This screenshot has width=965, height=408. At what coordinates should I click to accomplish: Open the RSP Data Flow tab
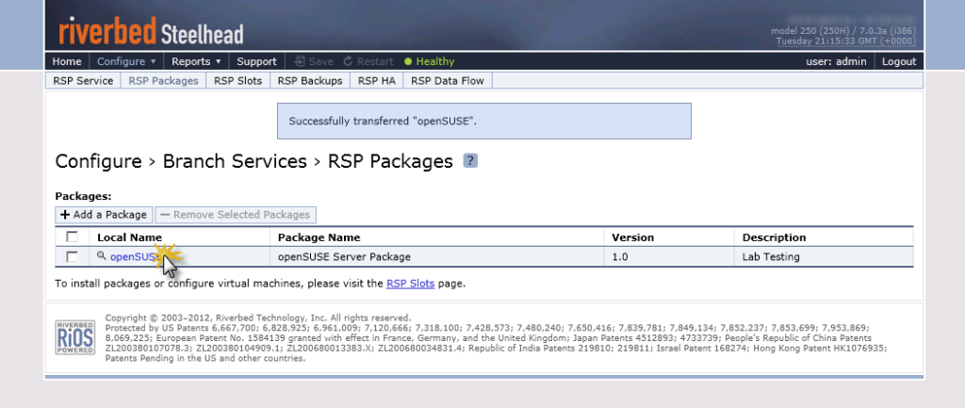click(x=448, y=81)
